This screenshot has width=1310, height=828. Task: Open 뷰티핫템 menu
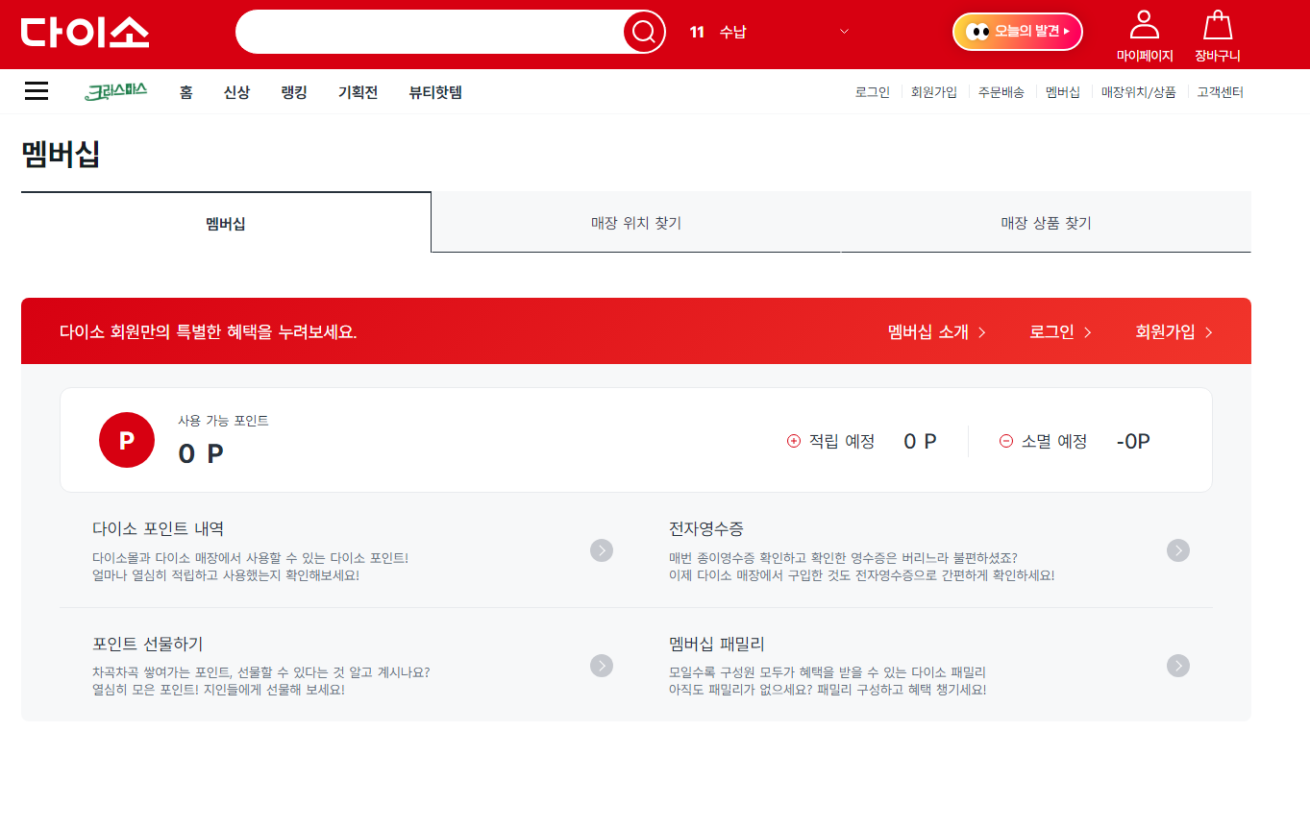click(x=435, y=92)
